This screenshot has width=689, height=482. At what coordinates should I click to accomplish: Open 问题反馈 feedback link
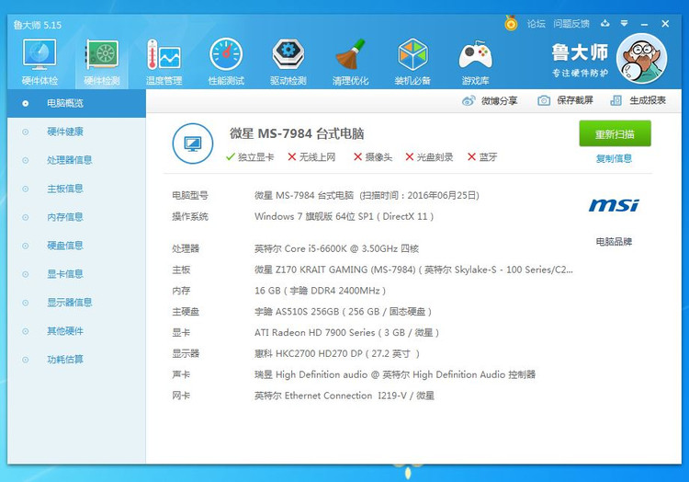(571, 24)
